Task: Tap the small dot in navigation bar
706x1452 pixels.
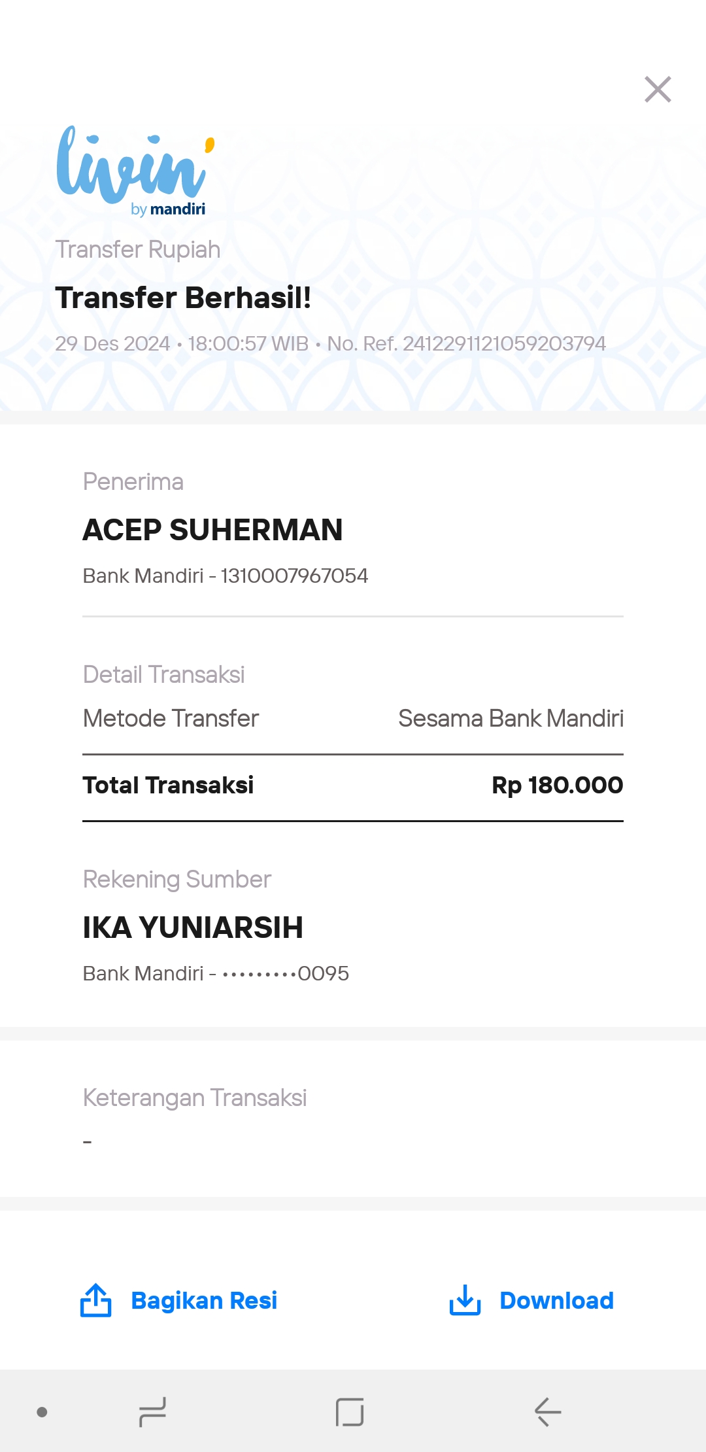Action: click(x=42, y=1412)
